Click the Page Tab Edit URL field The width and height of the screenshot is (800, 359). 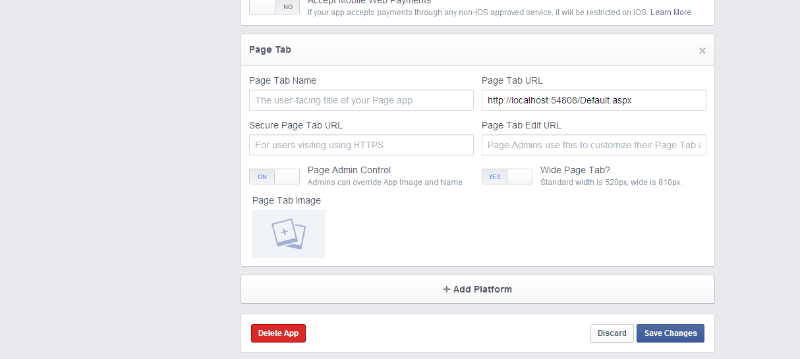coord(594,145)
